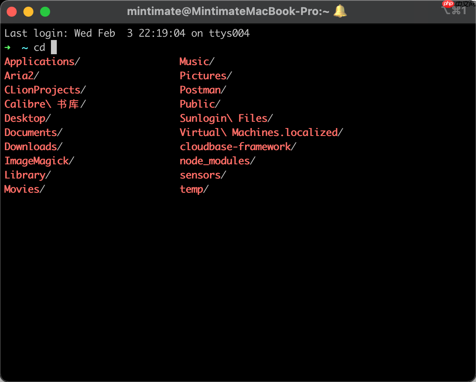Click the green zoom button on the window
Viewport: 476px width, 382px height.
coord(45,12)
